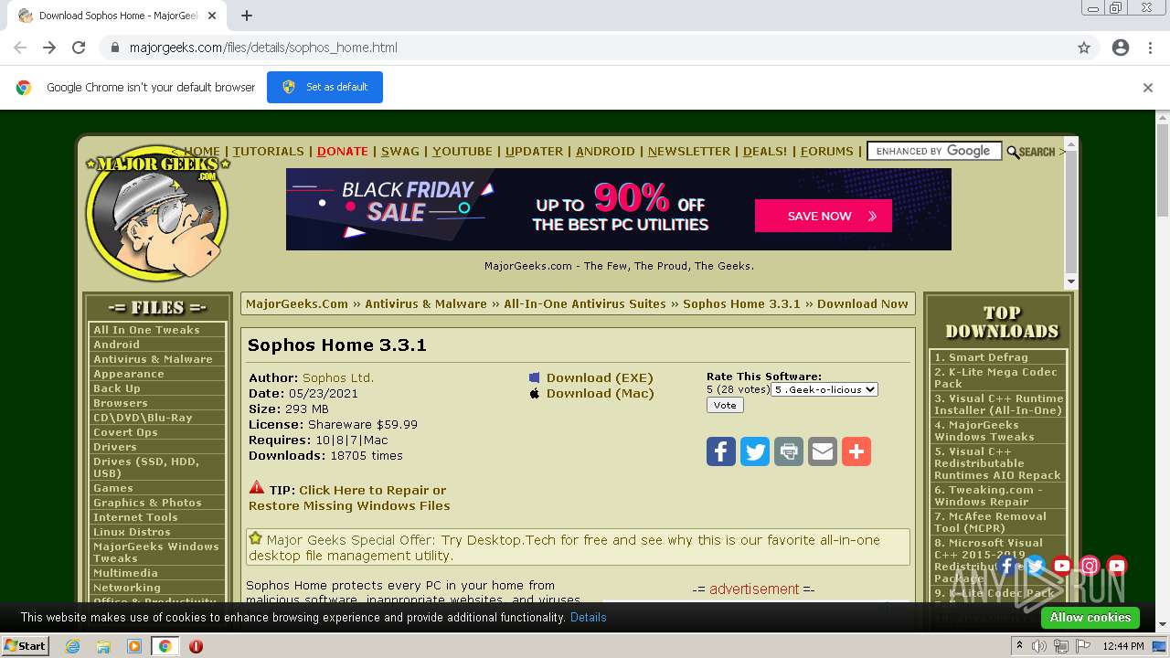The height and width of the screenshot is (658, 1170).
Task: Open the TUTORIALS menu item
Action: tap(268, 152)
